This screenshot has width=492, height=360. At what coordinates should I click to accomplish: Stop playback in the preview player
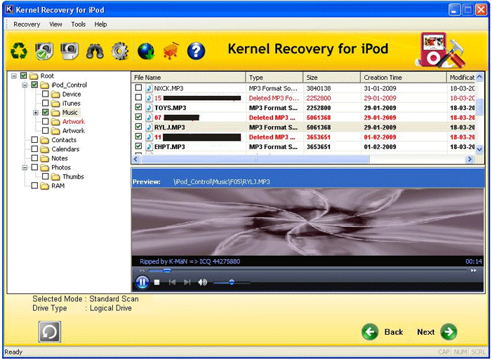(157, 282)
